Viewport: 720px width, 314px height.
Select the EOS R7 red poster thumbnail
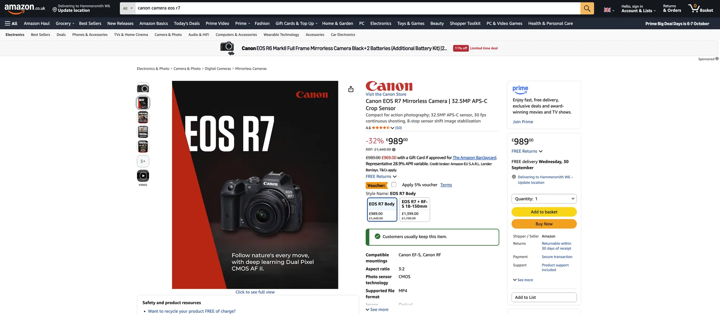tap(143, 103)
